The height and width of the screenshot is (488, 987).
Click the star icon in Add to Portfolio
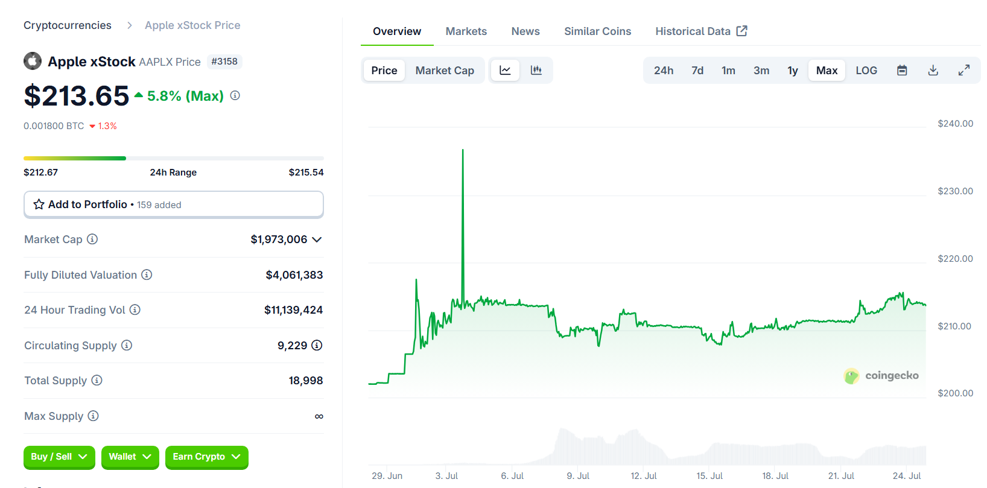click(x=39, y=204)
